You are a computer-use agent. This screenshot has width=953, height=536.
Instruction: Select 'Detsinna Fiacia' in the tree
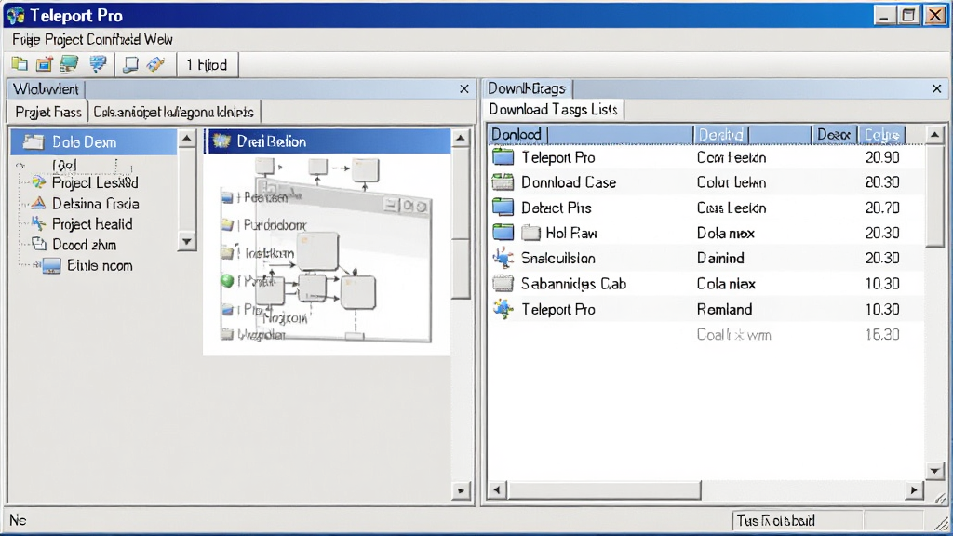[96, 204]
